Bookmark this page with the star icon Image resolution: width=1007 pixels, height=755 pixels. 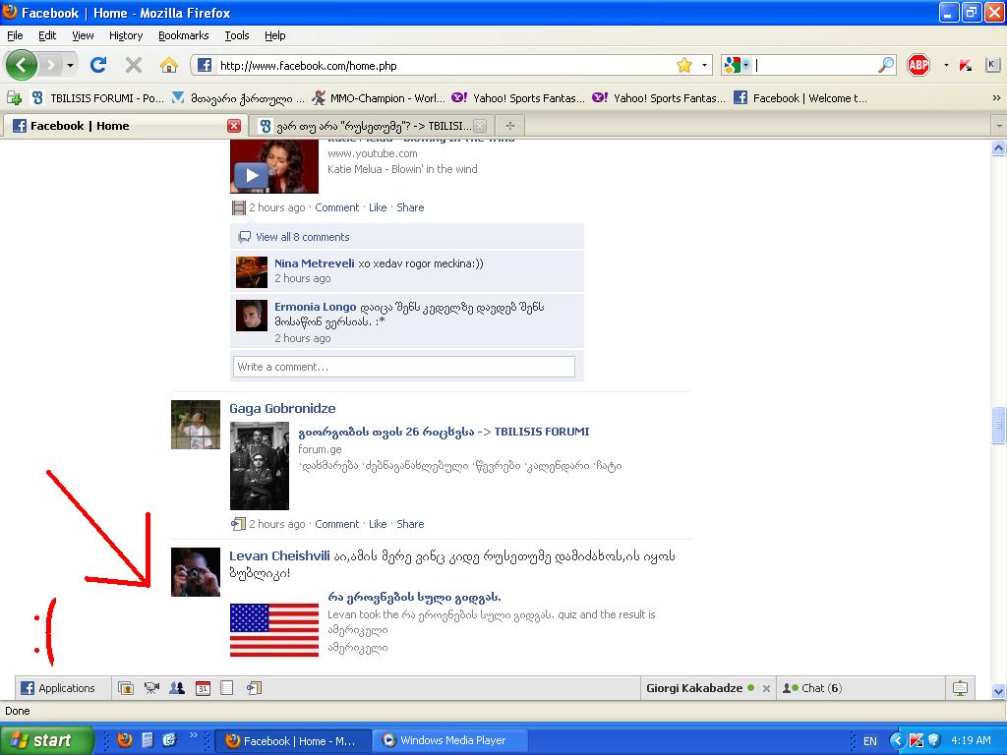pyautogui.click(x=684, y=65)
